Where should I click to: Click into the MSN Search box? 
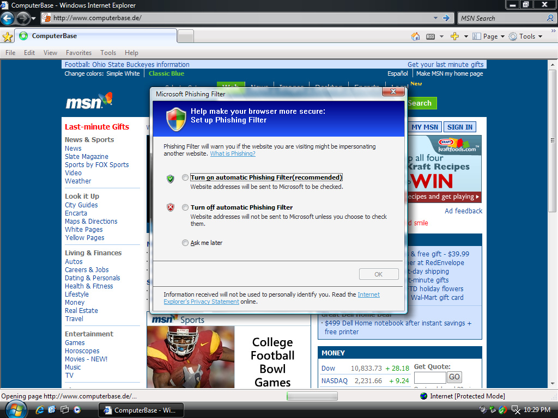pyautogui.click(x=502, y=18)
